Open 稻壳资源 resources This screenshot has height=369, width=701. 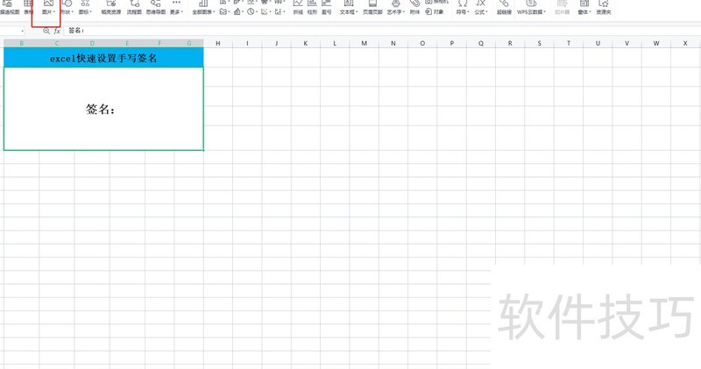tap(111, 8)
